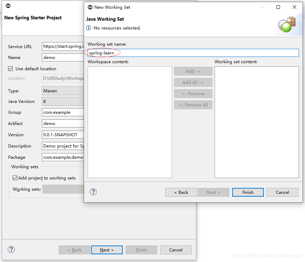Click Finish in New Working Set dialog

(248, 192)
